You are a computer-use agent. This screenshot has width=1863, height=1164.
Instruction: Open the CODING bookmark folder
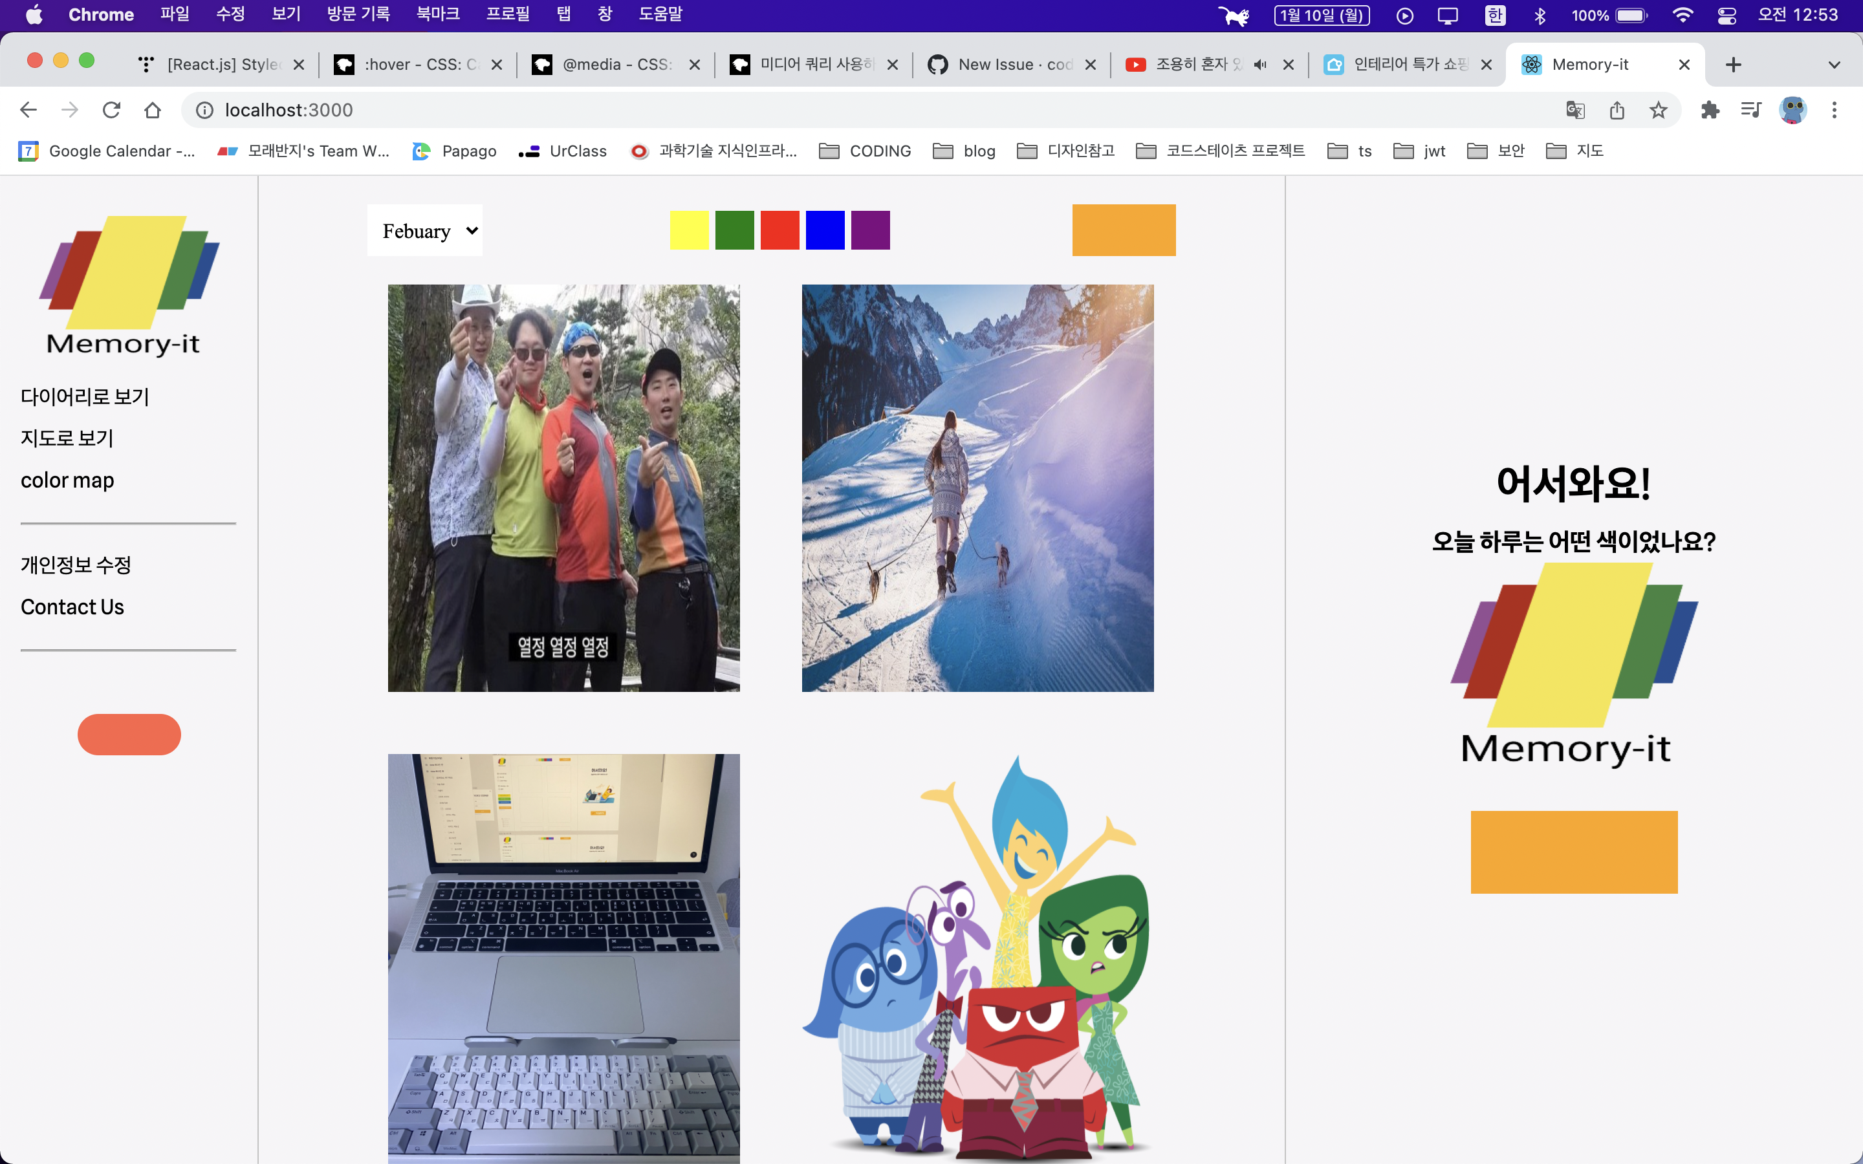866,151
